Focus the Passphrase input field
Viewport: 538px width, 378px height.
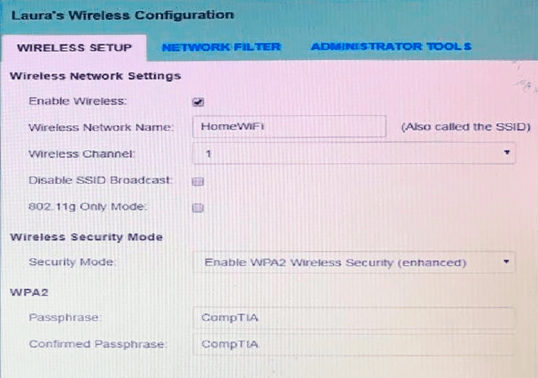[x=353, y=318]
